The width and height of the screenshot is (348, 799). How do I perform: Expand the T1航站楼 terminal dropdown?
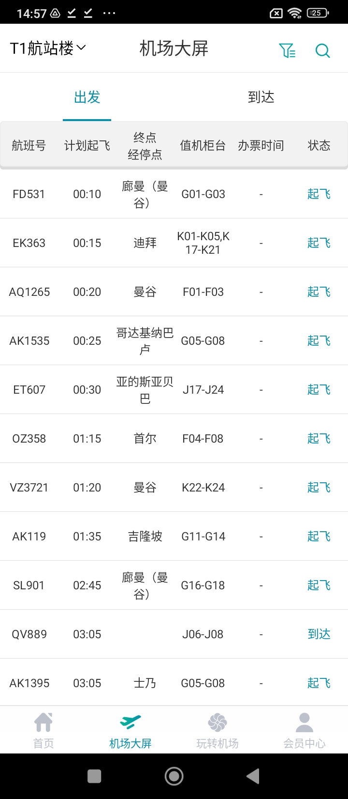(x=48, y=48)
